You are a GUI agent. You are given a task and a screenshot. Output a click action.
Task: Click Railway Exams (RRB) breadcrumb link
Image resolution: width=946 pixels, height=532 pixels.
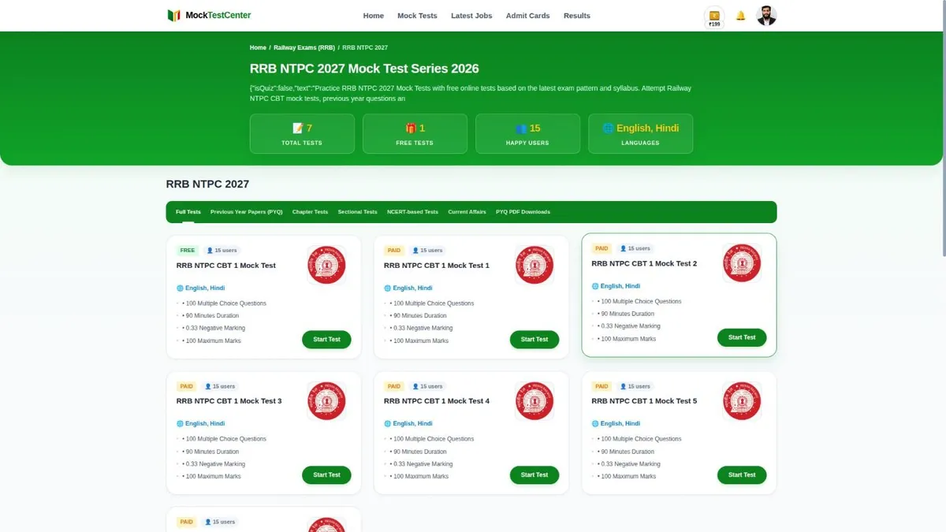click(304, 48)
